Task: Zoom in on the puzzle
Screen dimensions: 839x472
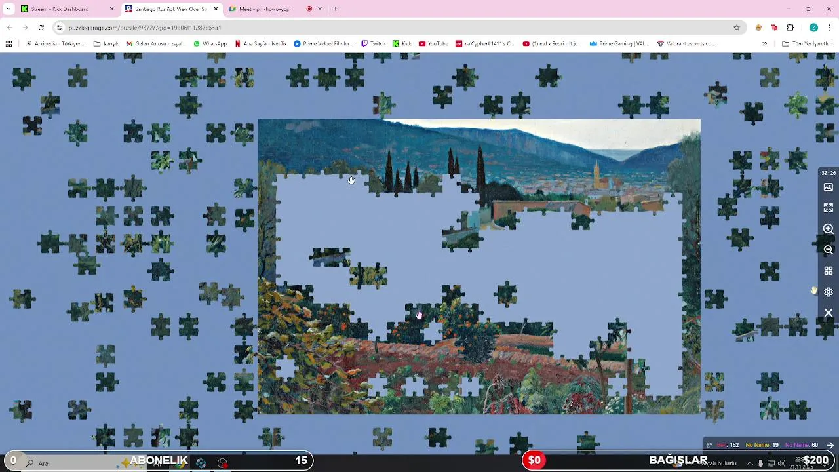Action: (x=829, y=229)
